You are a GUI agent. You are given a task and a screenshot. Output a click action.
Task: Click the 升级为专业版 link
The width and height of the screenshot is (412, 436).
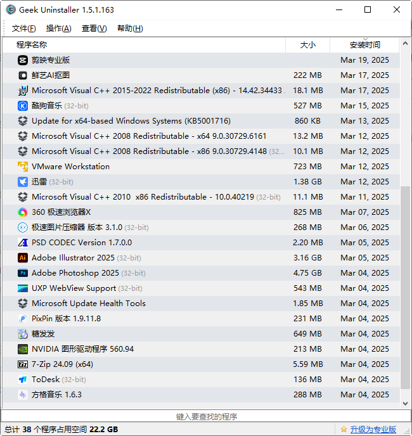[373, 429]
